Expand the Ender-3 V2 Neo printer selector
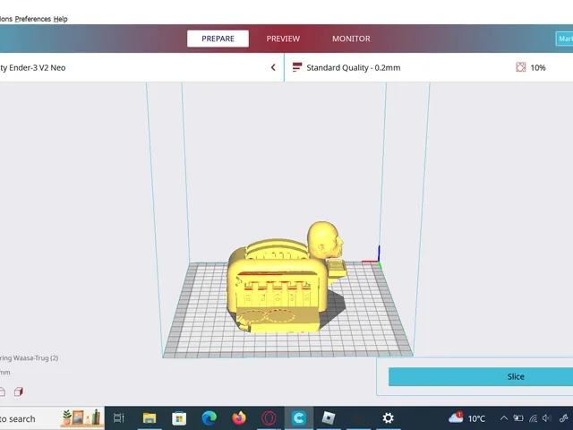Screen dimensions: 573x430 pos(141,67)
